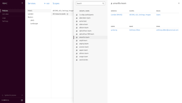
Task: Select anjali-team group name
Action: coord(83,41)
